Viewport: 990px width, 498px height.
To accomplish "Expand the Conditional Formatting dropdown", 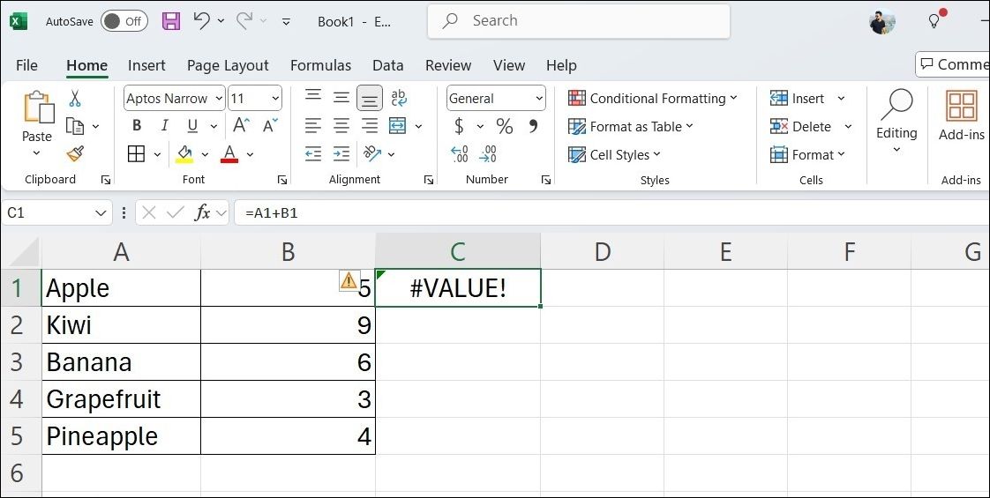I will [653, 99].
